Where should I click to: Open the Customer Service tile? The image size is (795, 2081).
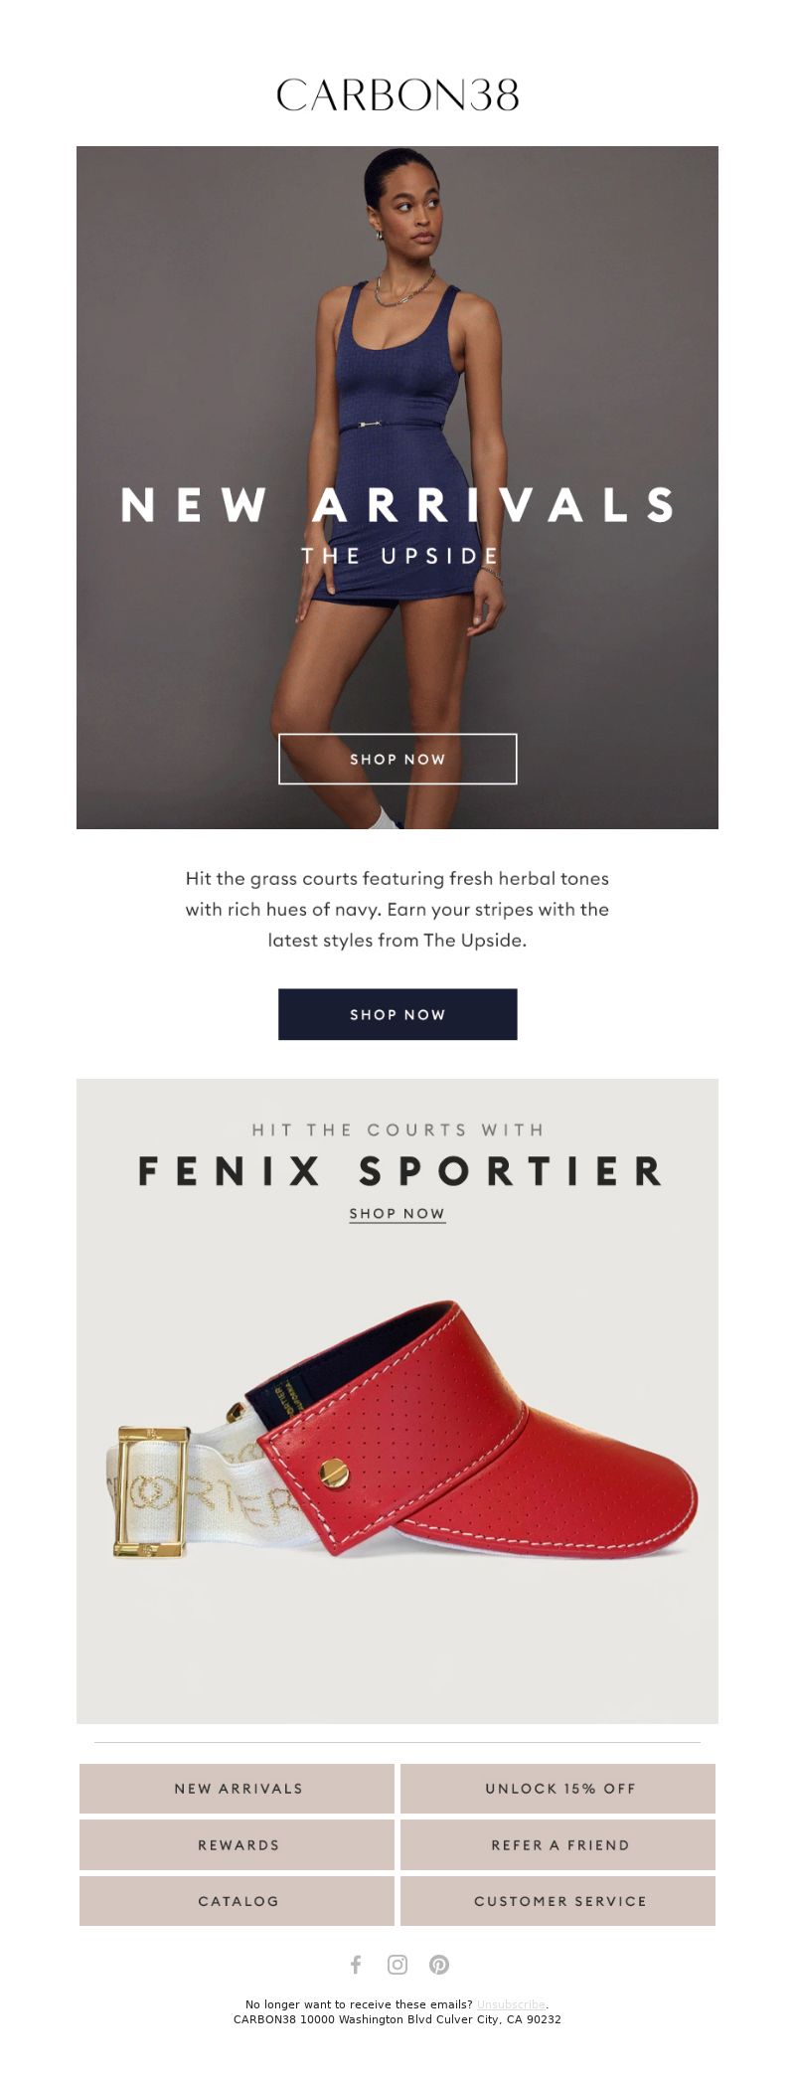pos(558,1900)
